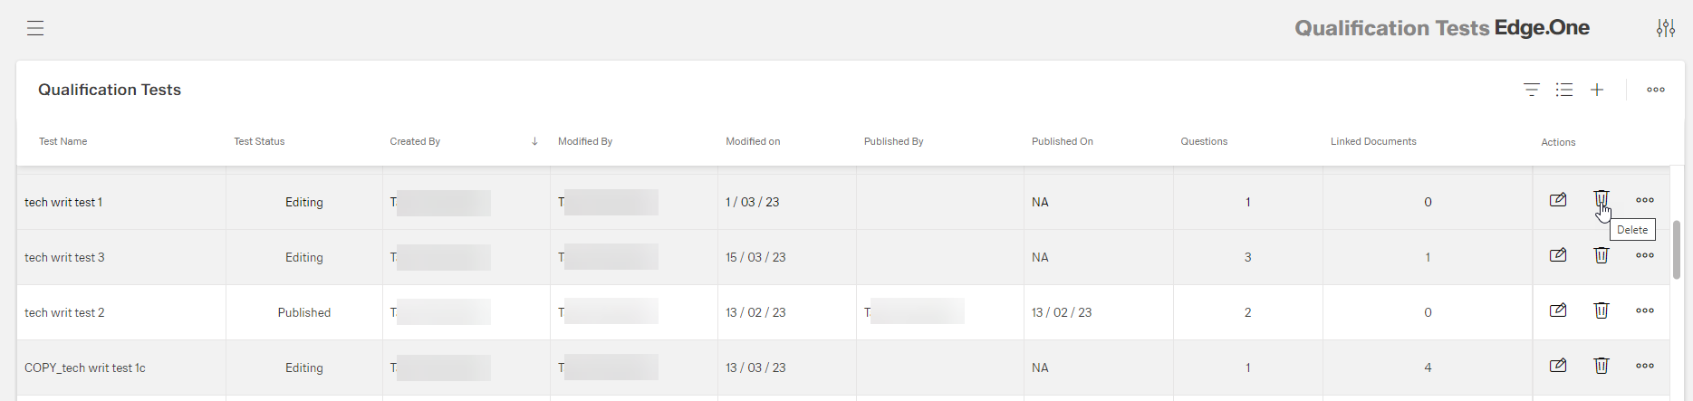Click the filter icon in the table header
Viewport: 1693px width, 401px height.
point(1531,90)
